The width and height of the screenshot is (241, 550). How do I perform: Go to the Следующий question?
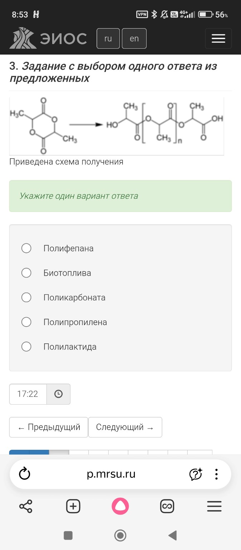pyautogui.click(x=125, y=427)
